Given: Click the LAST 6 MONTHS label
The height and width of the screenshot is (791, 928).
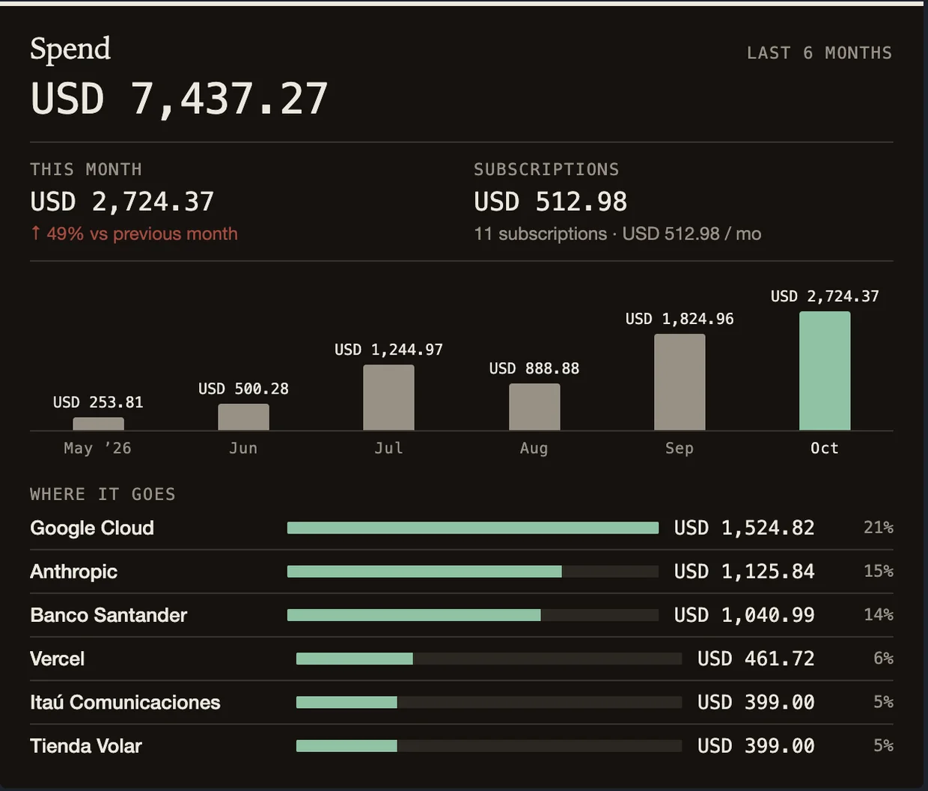Looking at the screenshot, I should pos(819,53).
